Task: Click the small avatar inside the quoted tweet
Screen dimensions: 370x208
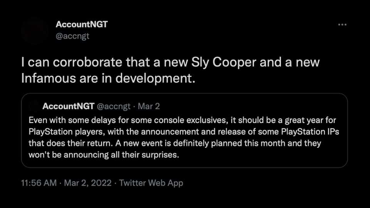Action: tap(34, 106)
